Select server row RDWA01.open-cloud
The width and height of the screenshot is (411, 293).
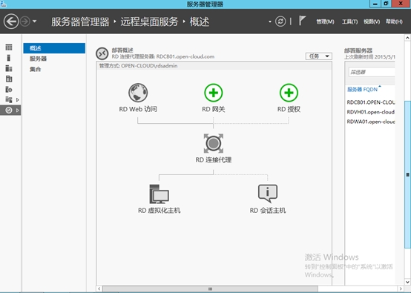tap(371, 122)
